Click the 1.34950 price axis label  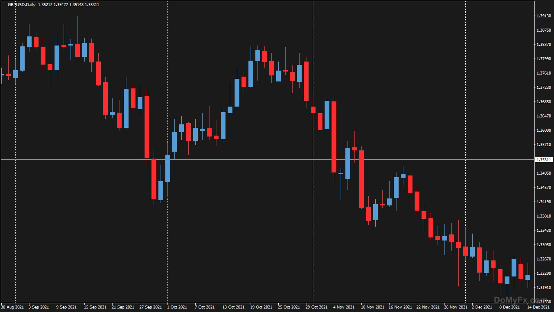[544, 173]
